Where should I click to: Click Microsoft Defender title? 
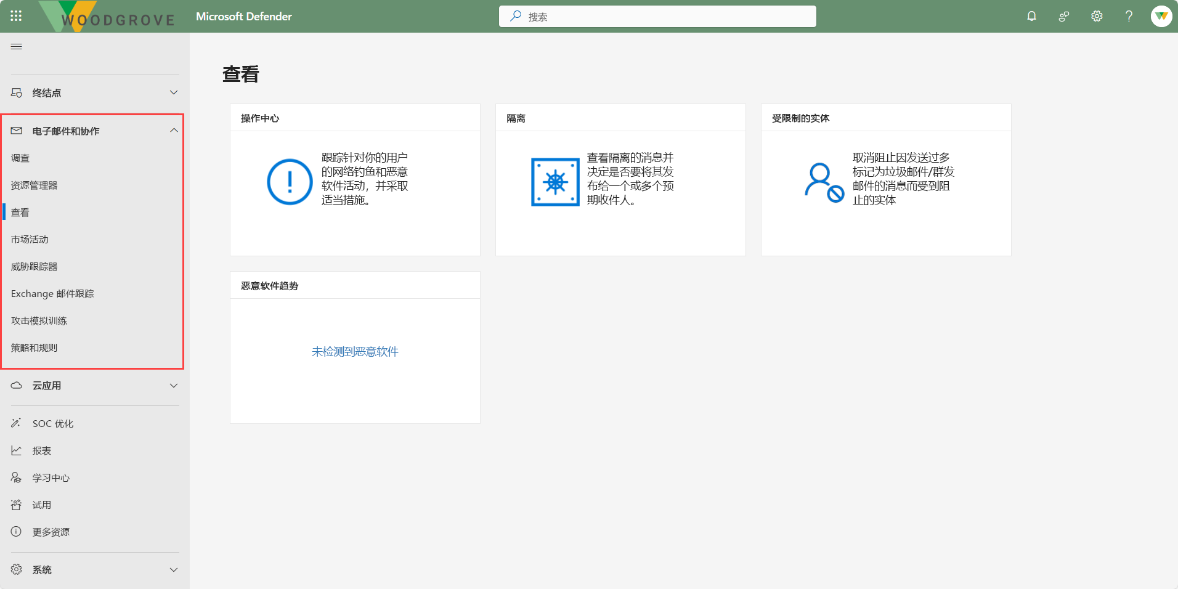(244, 17)
